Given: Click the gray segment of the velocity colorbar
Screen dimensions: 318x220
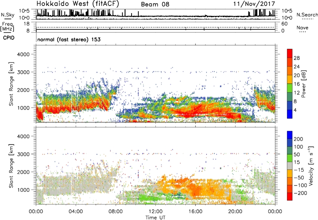Looking at the screenshot, I should coord(290,166).
